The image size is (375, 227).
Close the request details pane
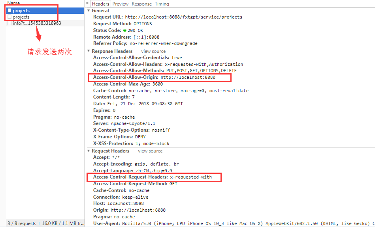87,3
